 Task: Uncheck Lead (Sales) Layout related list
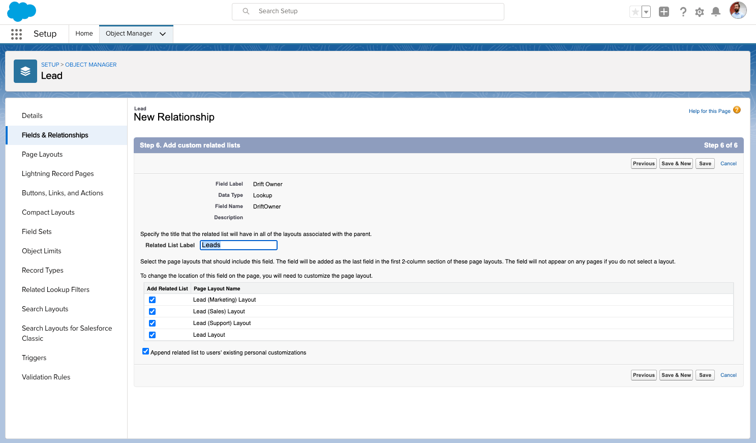(x=152, y=312)
